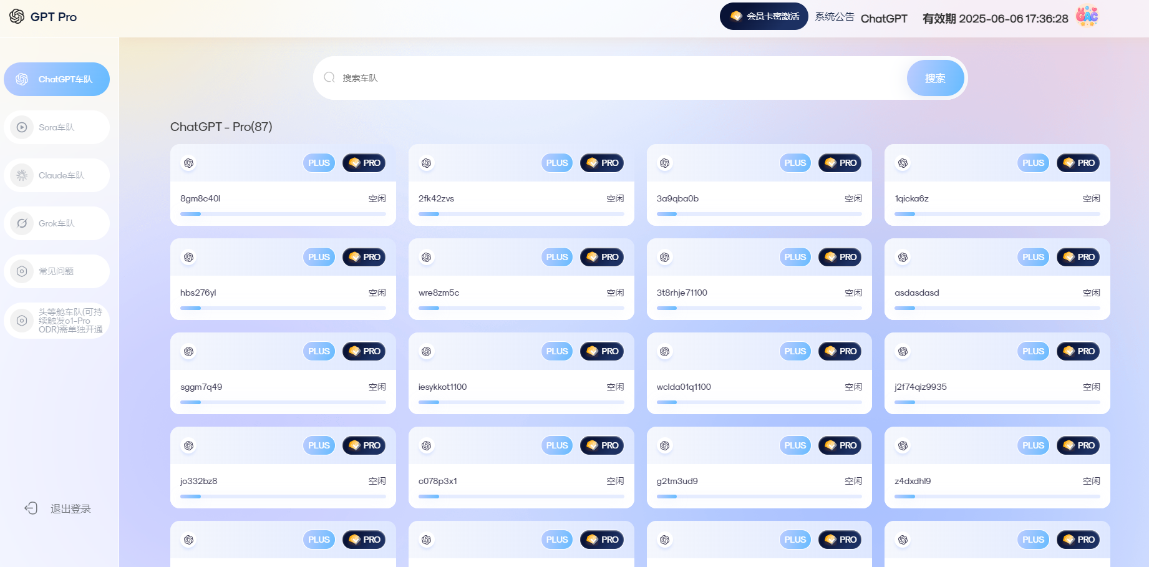Select the z4dxdhl9 team name

(x=913, y=481)
